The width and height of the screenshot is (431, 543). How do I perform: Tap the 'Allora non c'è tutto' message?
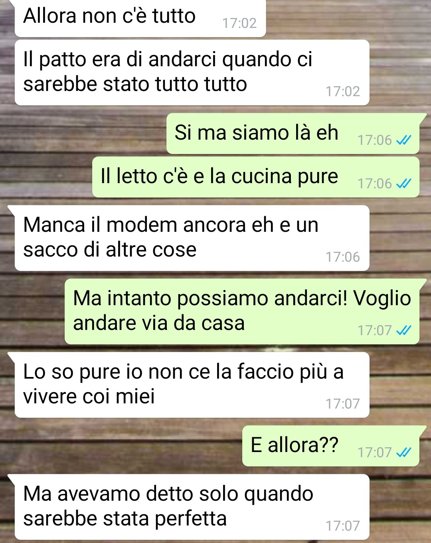[140, 18]
